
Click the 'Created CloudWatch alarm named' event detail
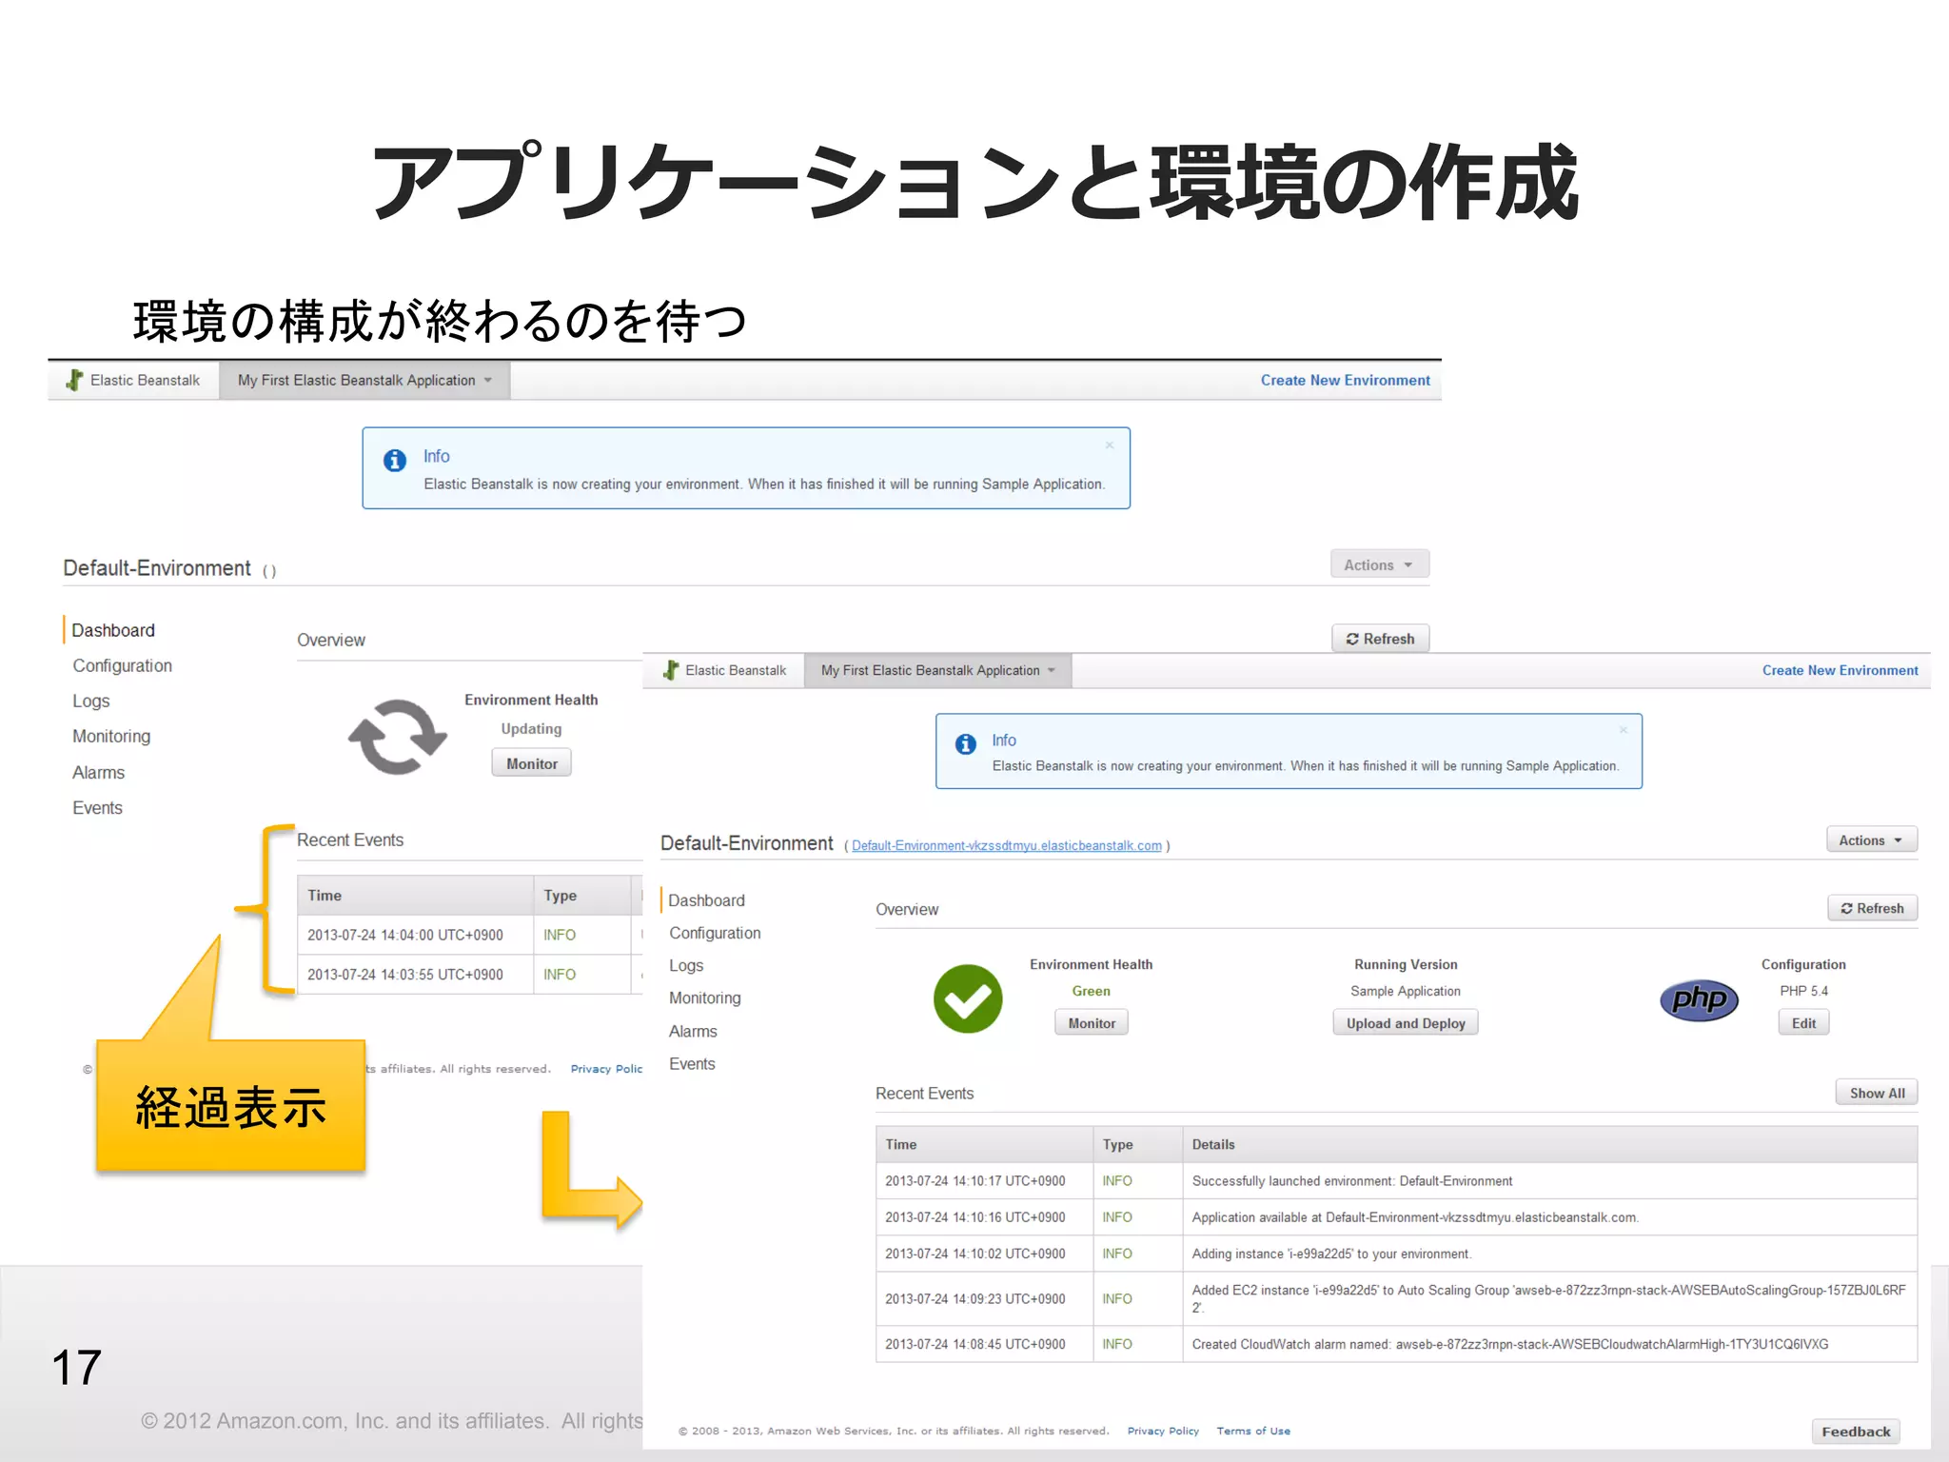1510,1344
